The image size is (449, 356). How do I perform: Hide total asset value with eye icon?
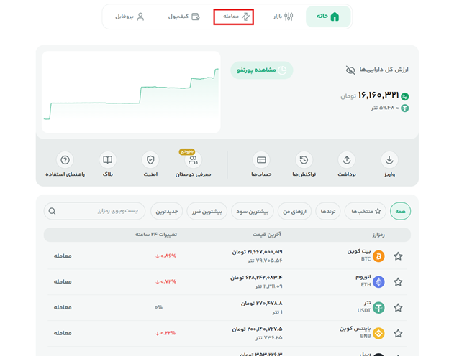pyautogui.click(x=350, y=70)
